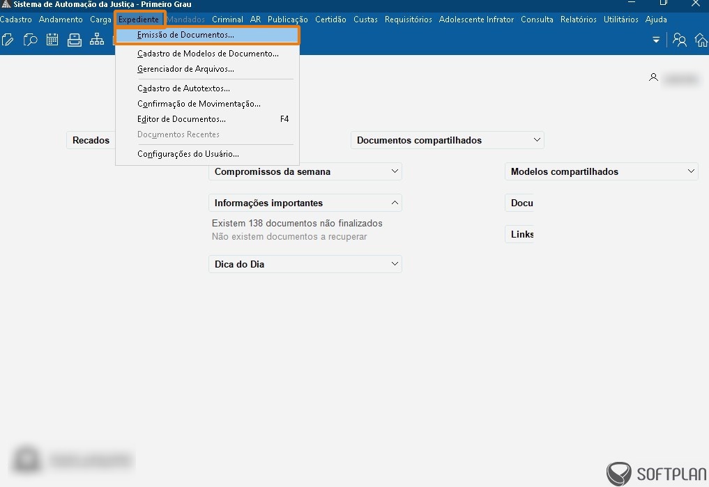709x487 pixels.
Task: Open the Carga menu
Action: (x=100, y=20)
